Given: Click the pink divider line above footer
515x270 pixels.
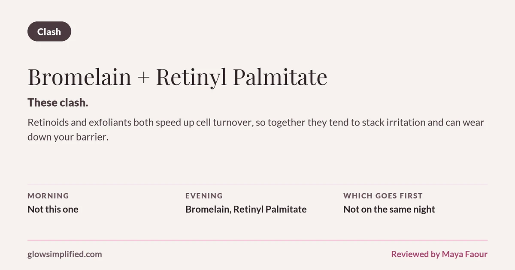Looking at the screenshot, I should pyautogui.click(x=257, y=240).
